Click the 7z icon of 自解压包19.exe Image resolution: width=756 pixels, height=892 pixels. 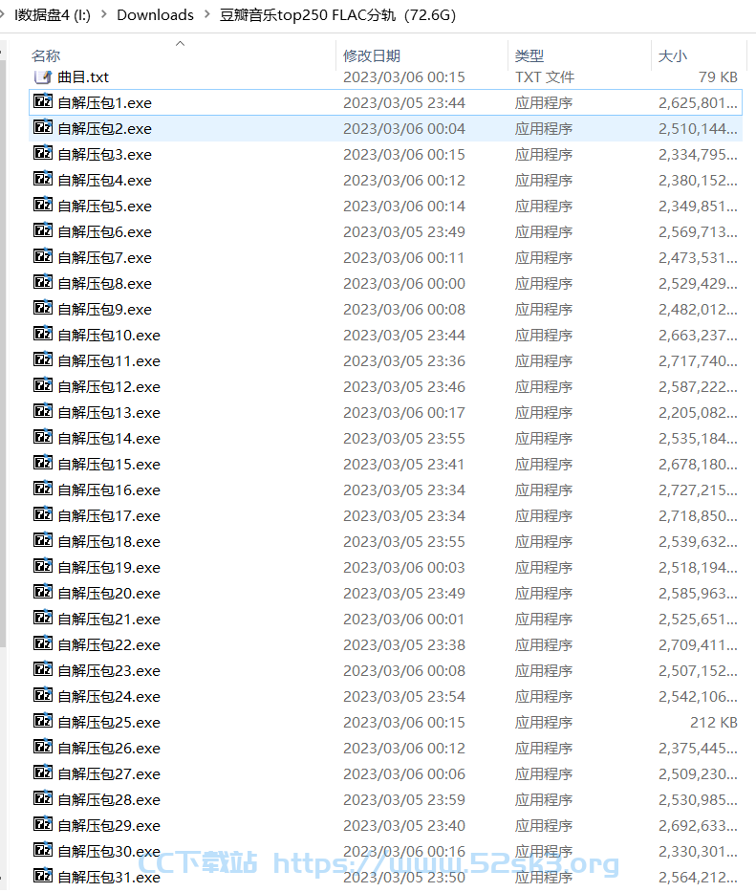click(x=43, y=566)
